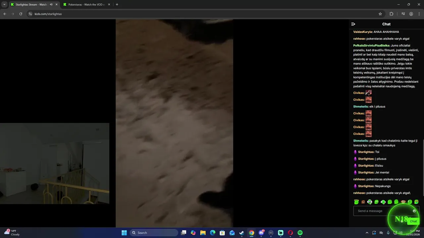The height and width of the screenshot is (238, 424).
Task: Open Task View from the taskbar
Action: point(184,233)
